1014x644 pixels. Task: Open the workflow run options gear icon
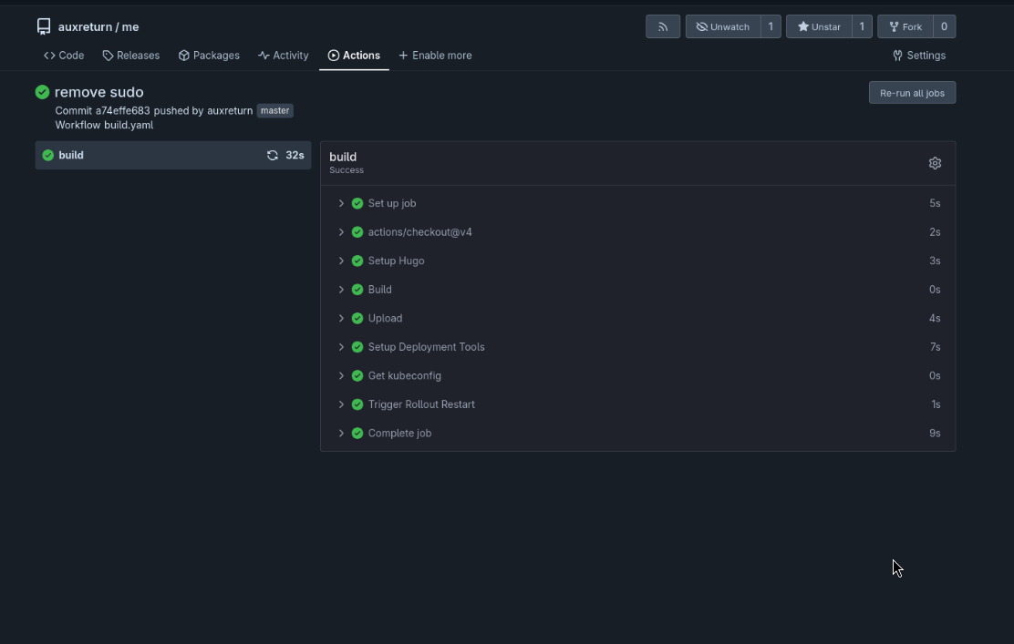(935, 162)
